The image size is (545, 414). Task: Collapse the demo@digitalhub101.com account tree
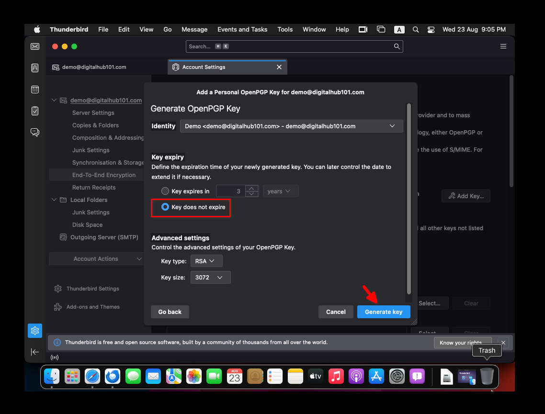coord(54,100)
